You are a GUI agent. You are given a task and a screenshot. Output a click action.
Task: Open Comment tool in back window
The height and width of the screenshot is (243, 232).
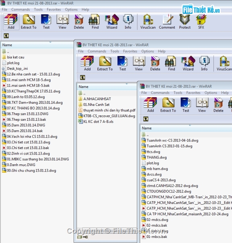(167, 21)
